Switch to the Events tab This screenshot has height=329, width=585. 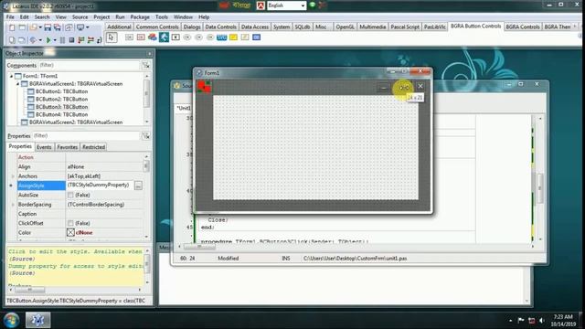point(44,147)
